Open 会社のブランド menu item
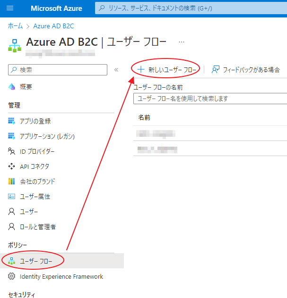 tap(37, 182)
